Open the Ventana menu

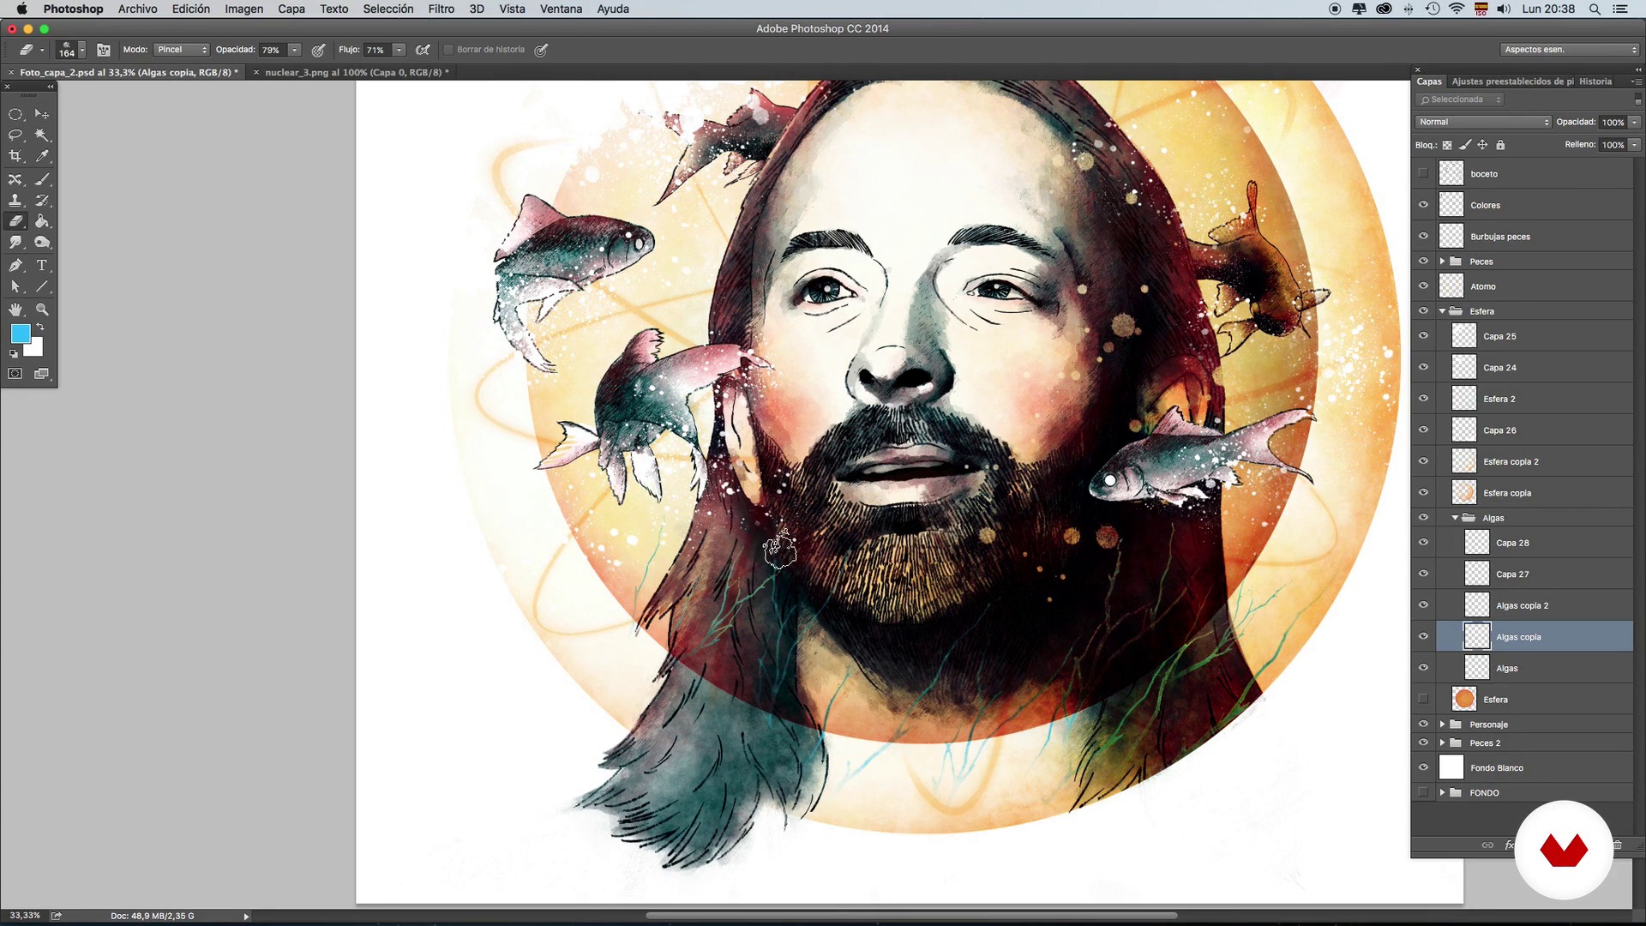[561, 9]
